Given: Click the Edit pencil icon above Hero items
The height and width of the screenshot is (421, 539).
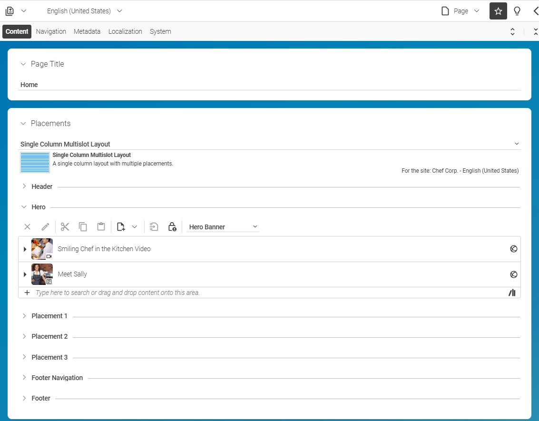Looking at the screenshot, I should pos(45,227).
